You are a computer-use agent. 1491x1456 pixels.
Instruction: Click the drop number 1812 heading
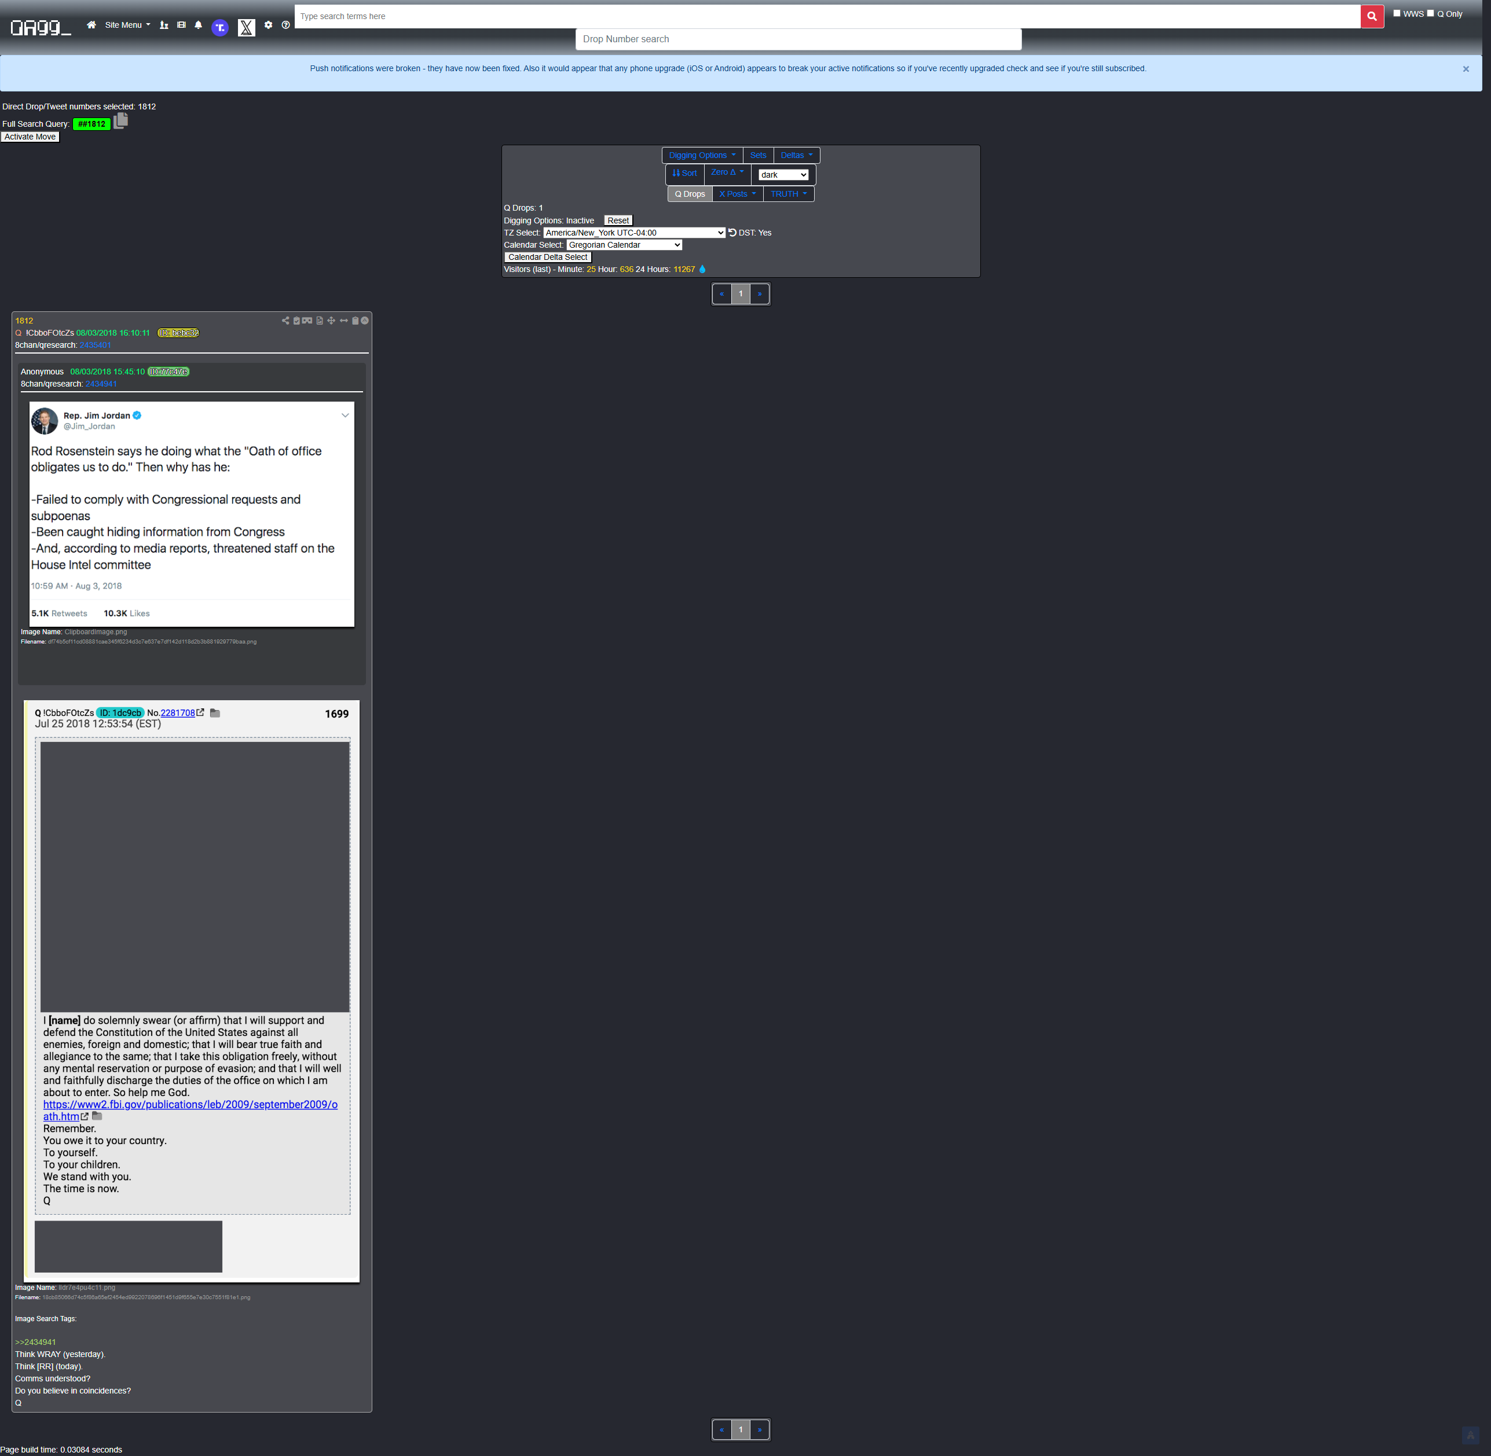24,321
